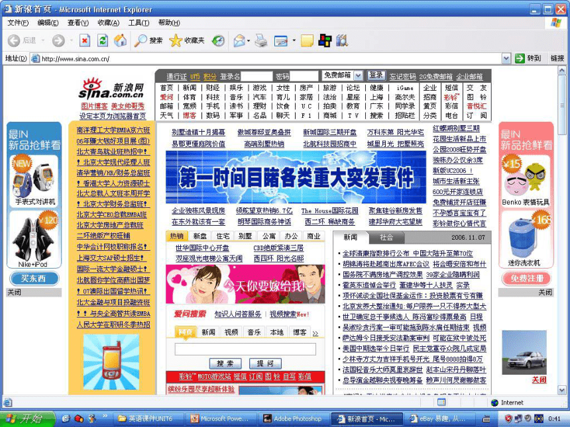The image size is (570, 427).
Task: Open the 帮助(H) menu
Action: point(169,23)
